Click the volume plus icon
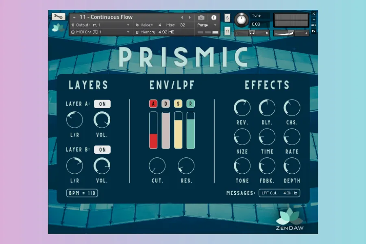Image resolution: width=366 pixels, height=244 pixels. (x=306, y=33)
